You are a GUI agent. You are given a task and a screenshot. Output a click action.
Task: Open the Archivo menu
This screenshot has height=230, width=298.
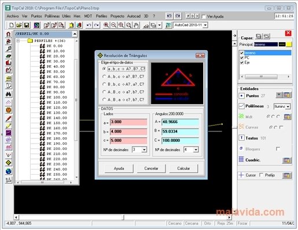click(x=13, y=16)
